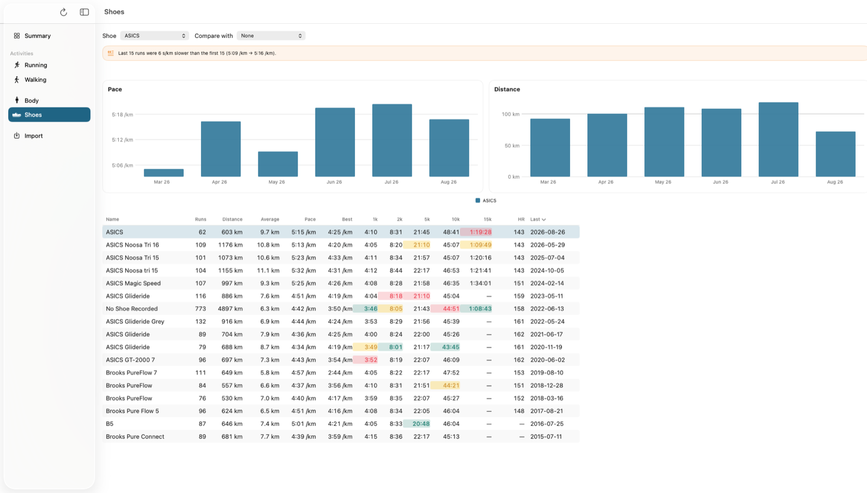Click the insight icon in the orange banner
The image size is (867, 493).
111,53
